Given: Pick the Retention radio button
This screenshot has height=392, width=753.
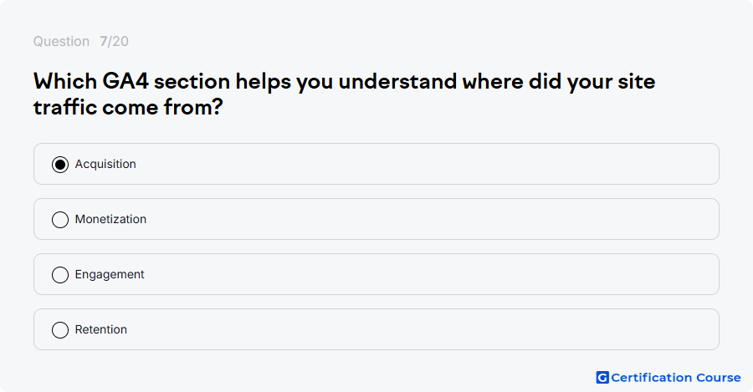Looking at the screenshot, I should click(60, 330).
